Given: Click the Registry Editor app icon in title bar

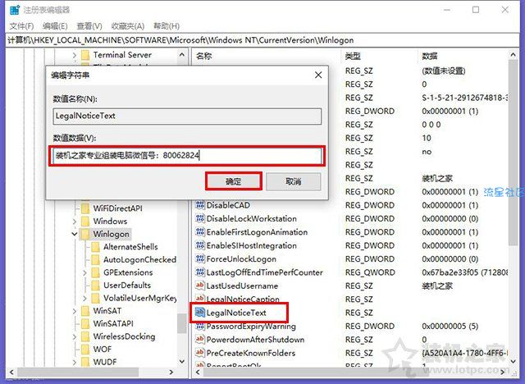Looking at the screenshot, I should [x=15, y=10].
